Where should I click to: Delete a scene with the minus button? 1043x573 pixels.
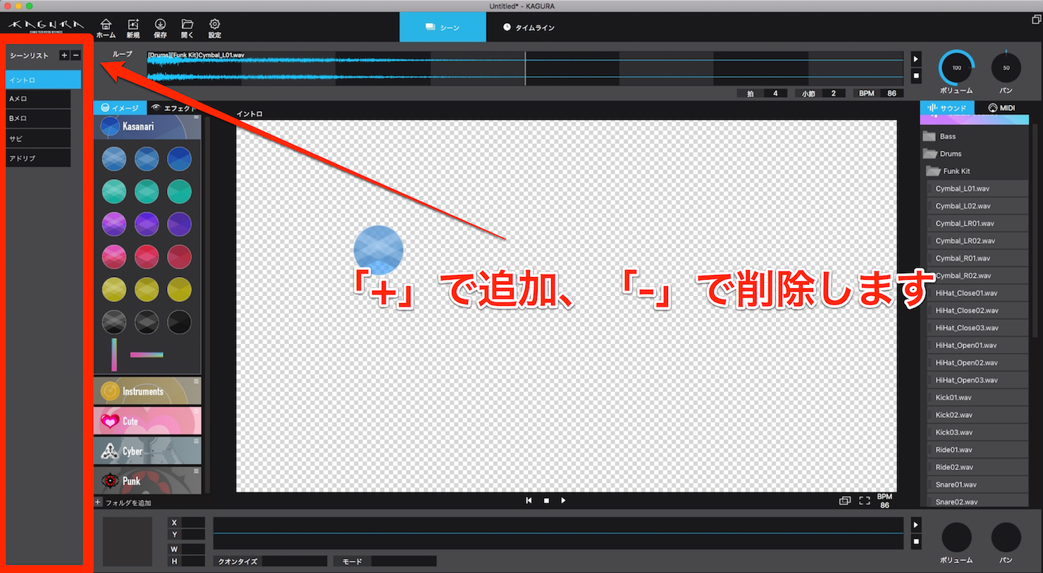pyautogui.click(x=76, y=55)
